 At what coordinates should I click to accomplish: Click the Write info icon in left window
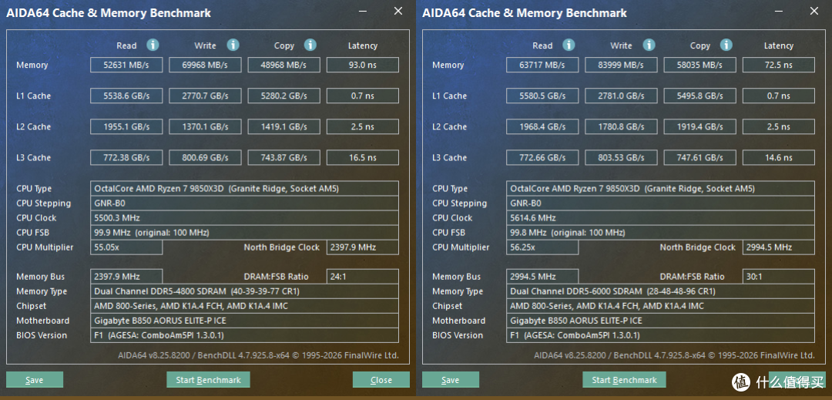tap(233, 45)
